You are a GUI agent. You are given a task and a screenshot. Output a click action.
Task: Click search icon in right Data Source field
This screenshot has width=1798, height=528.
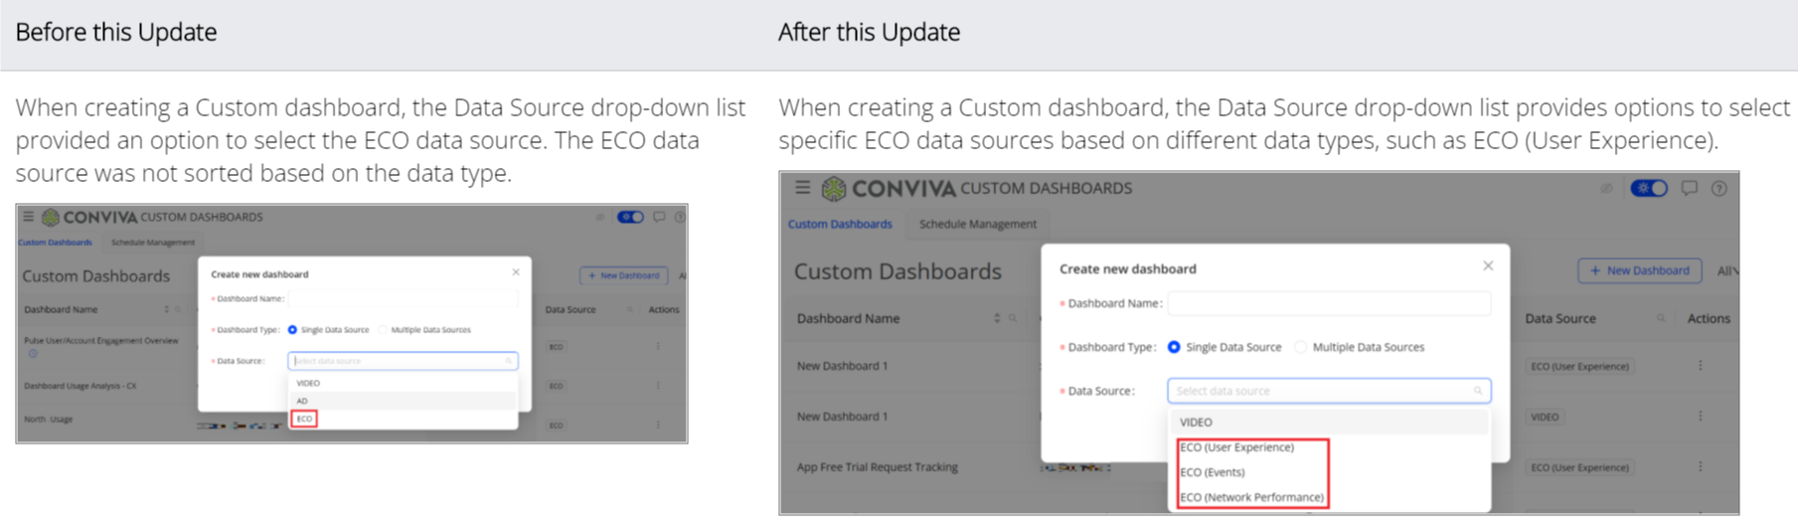tap(1478, 391)
